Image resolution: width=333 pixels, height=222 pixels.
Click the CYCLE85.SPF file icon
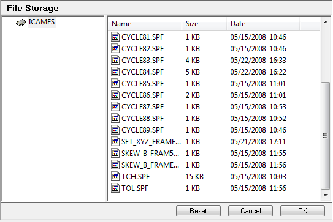(115, 84)
